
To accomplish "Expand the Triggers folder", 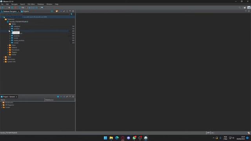I will 8,52.
